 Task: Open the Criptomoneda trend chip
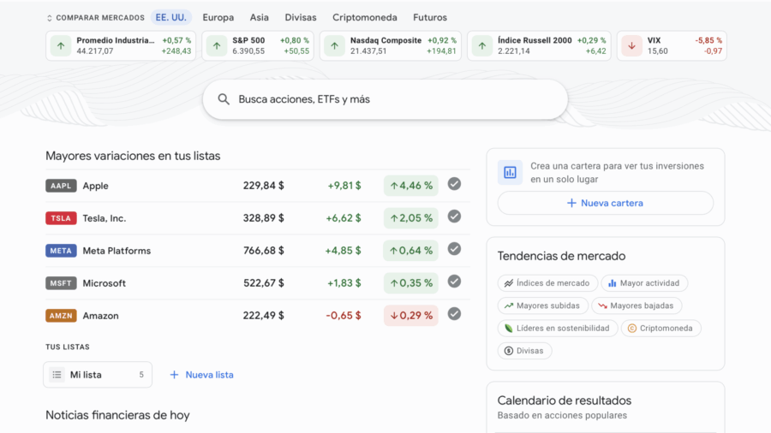[x=660, y=328]
